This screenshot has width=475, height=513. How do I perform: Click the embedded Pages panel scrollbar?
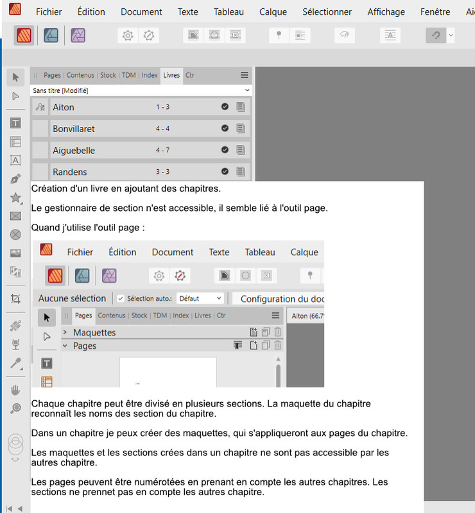tap(278, 376)
